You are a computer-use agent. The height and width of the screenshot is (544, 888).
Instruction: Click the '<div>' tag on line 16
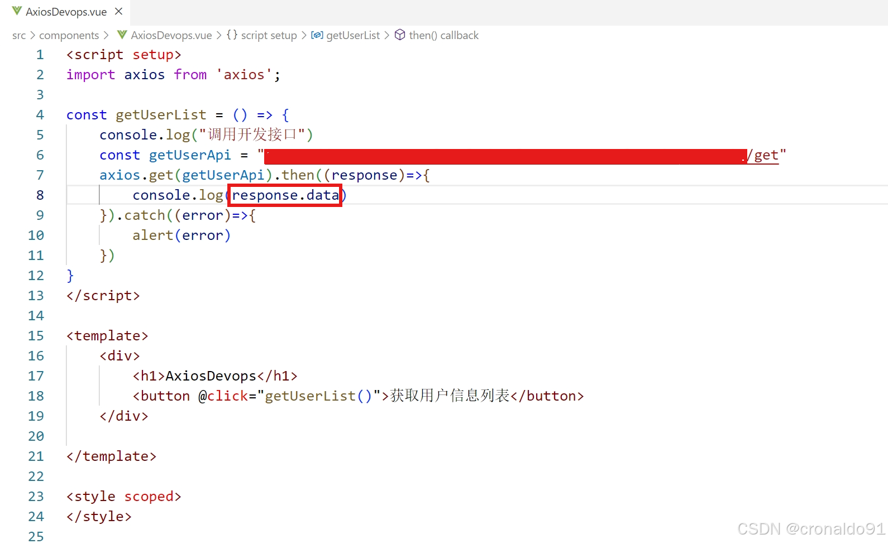click(x=120, y=356)
